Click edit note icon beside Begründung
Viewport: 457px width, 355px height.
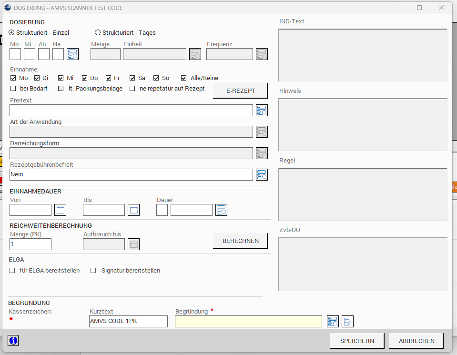[347, 322]
